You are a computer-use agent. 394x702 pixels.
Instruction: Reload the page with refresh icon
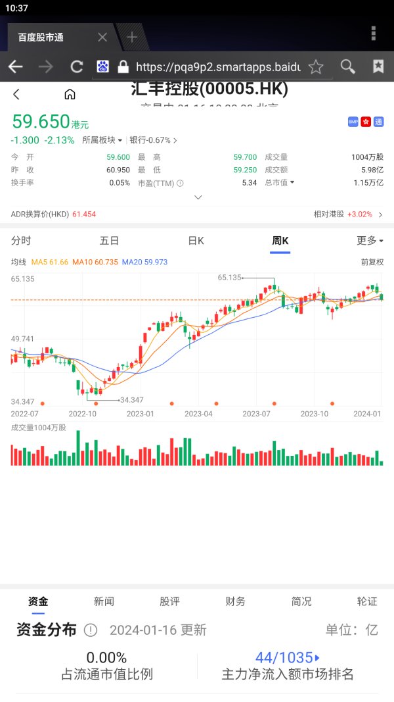(x=76, y=66)
